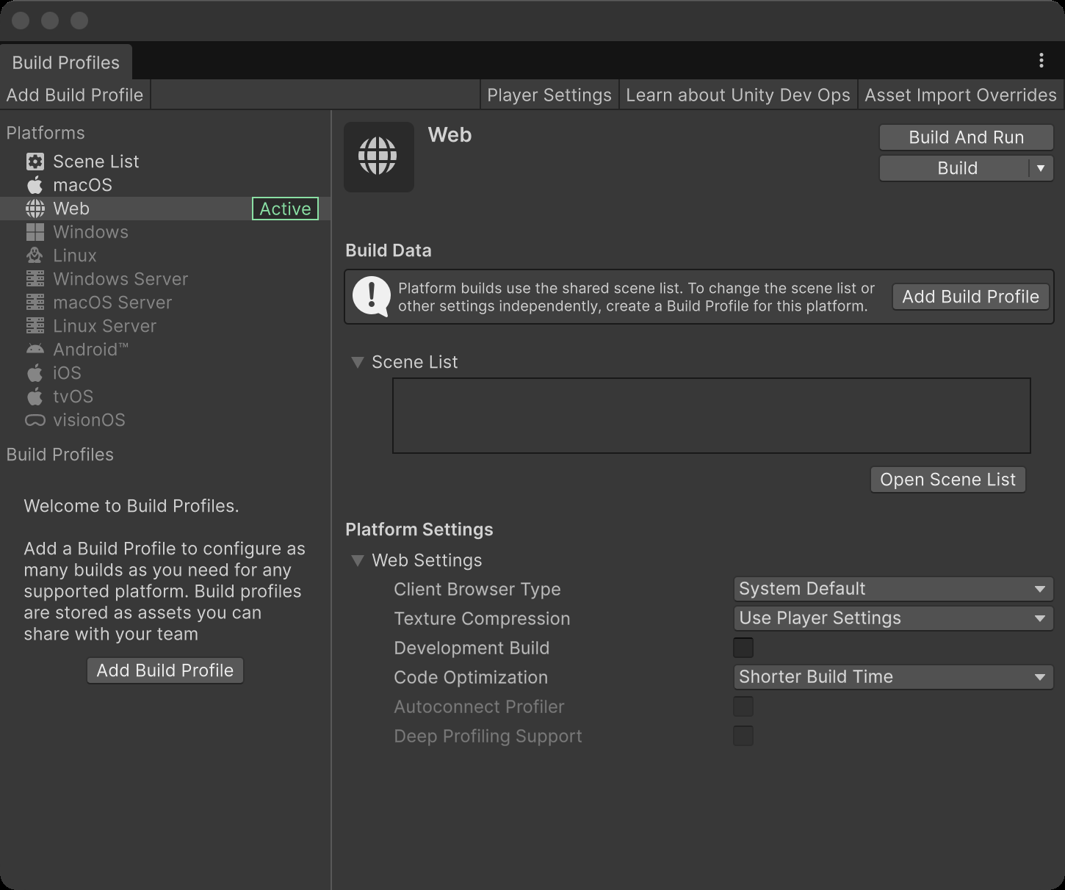Click Add Build Profile in the toolbar
Image resolution: width=1065 pixels, height=890 pixels.
[x=75, y=95]
